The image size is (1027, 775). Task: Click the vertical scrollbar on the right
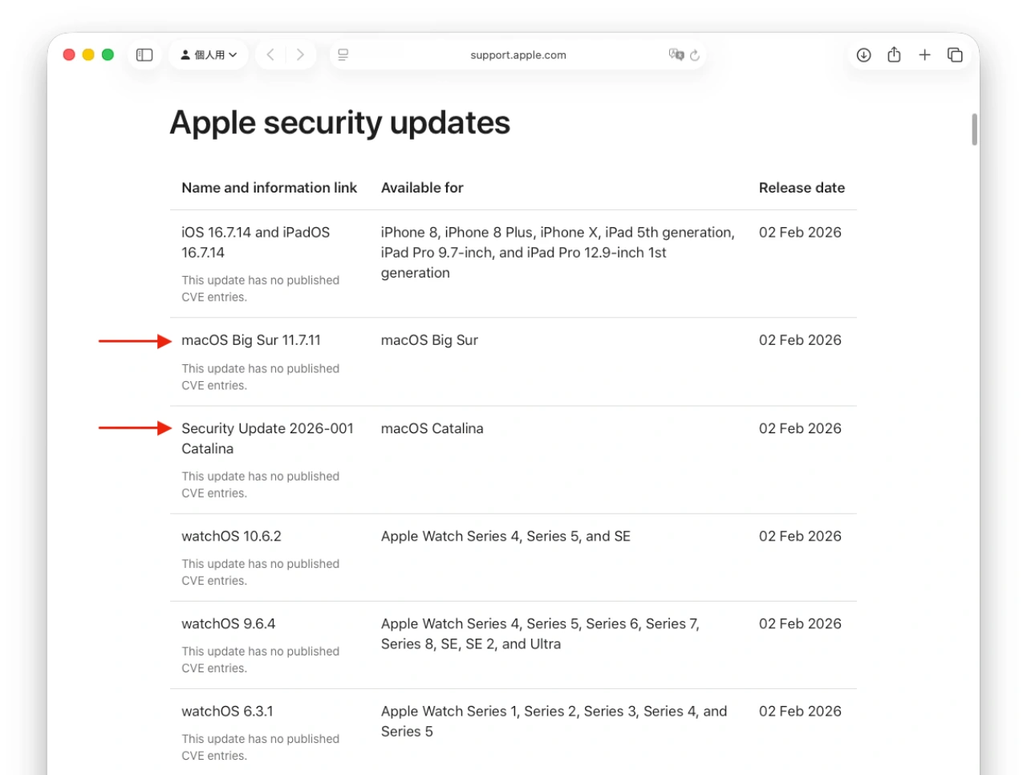coord(973,128)
